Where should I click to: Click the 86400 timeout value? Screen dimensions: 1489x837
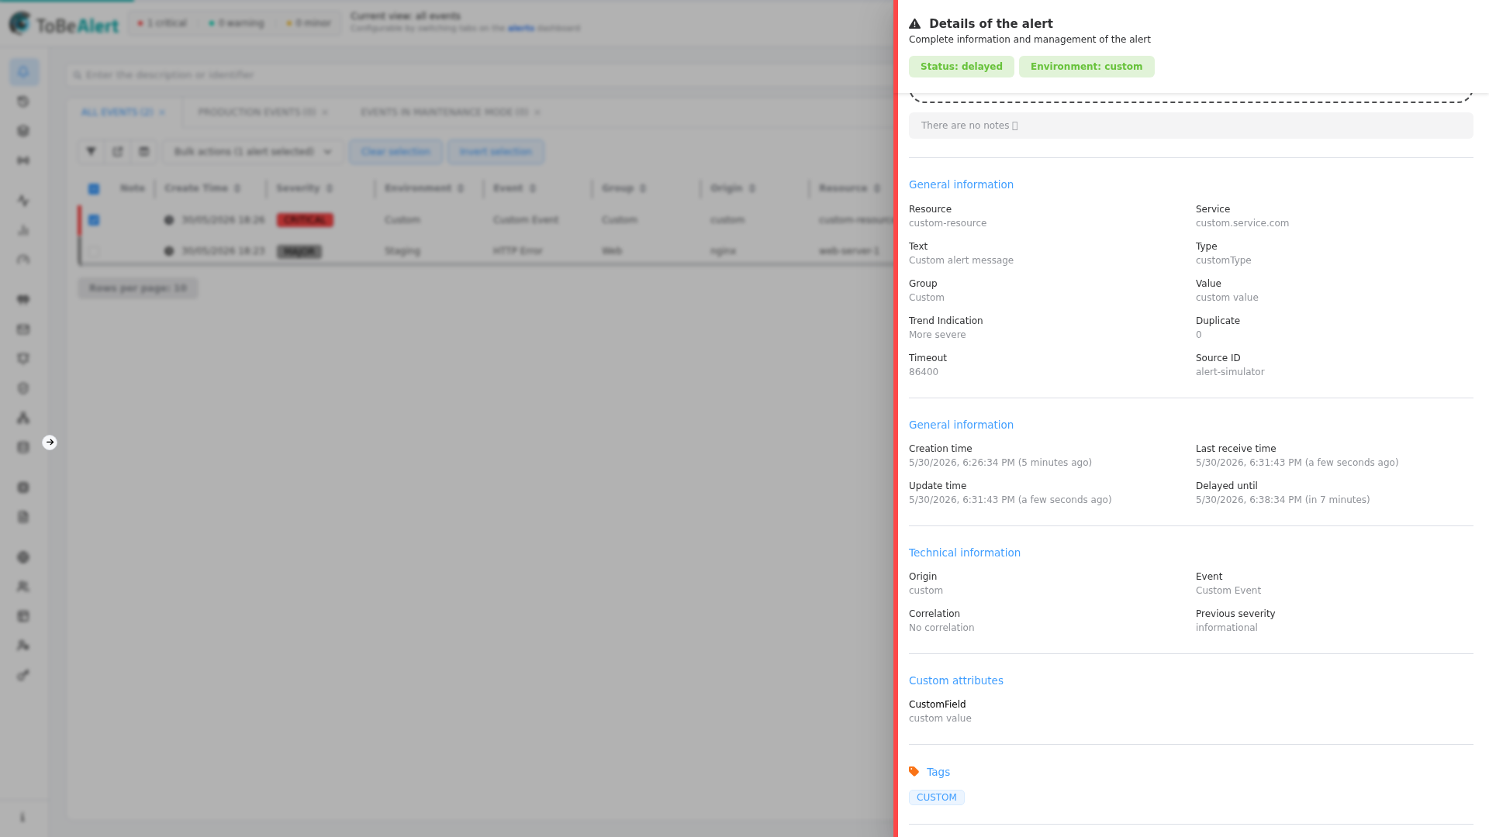(923, 372)
